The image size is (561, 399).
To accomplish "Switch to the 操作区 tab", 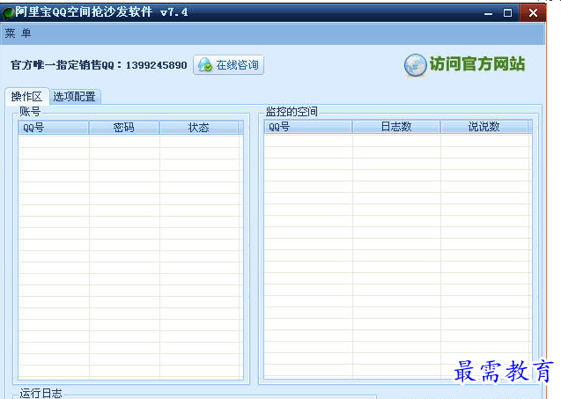I will click(x=26, y=96).
